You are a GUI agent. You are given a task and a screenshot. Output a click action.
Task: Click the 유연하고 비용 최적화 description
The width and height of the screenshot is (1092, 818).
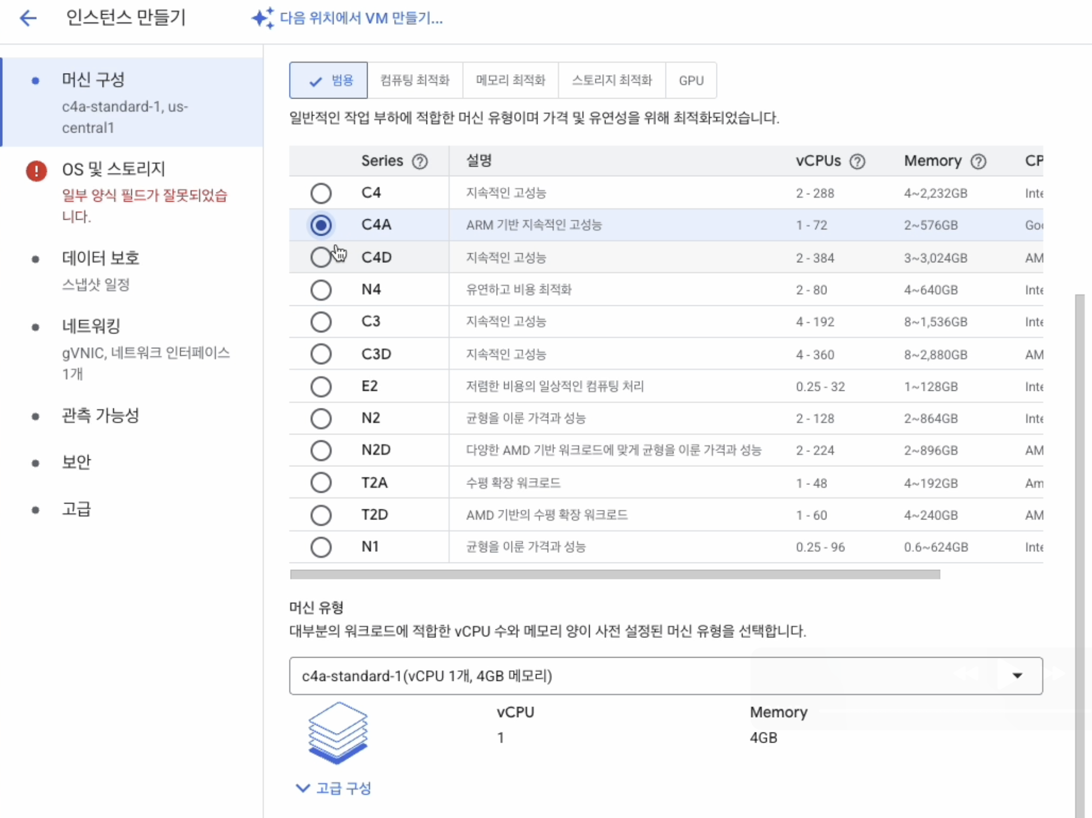[518, 289]
